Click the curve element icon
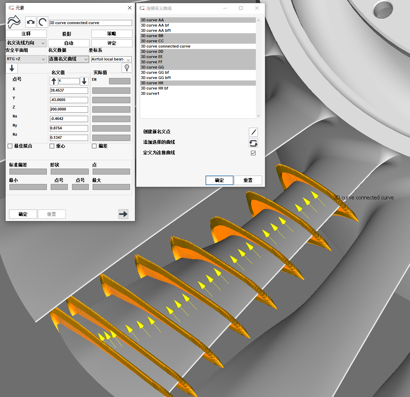This screenshot has height=397, width=410. 14,22
